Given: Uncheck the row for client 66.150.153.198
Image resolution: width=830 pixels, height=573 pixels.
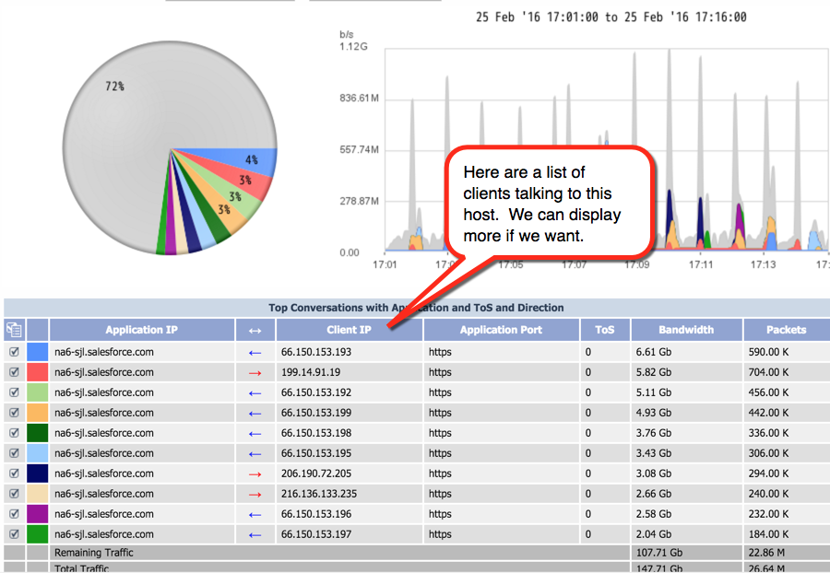Looking at the screenshot, I should point(14,432).
